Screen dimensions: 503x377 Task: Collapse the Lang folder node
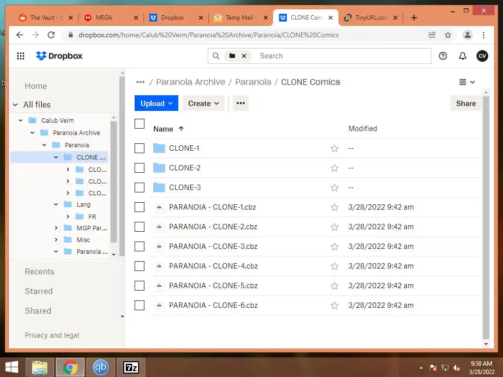56,205
